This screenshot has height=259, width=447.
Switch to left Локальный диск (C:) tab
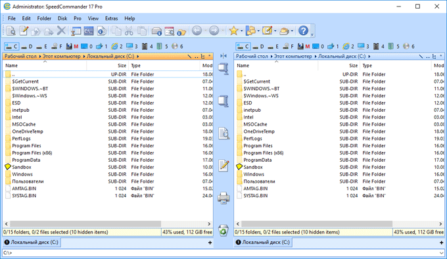[x=32, y=242]
